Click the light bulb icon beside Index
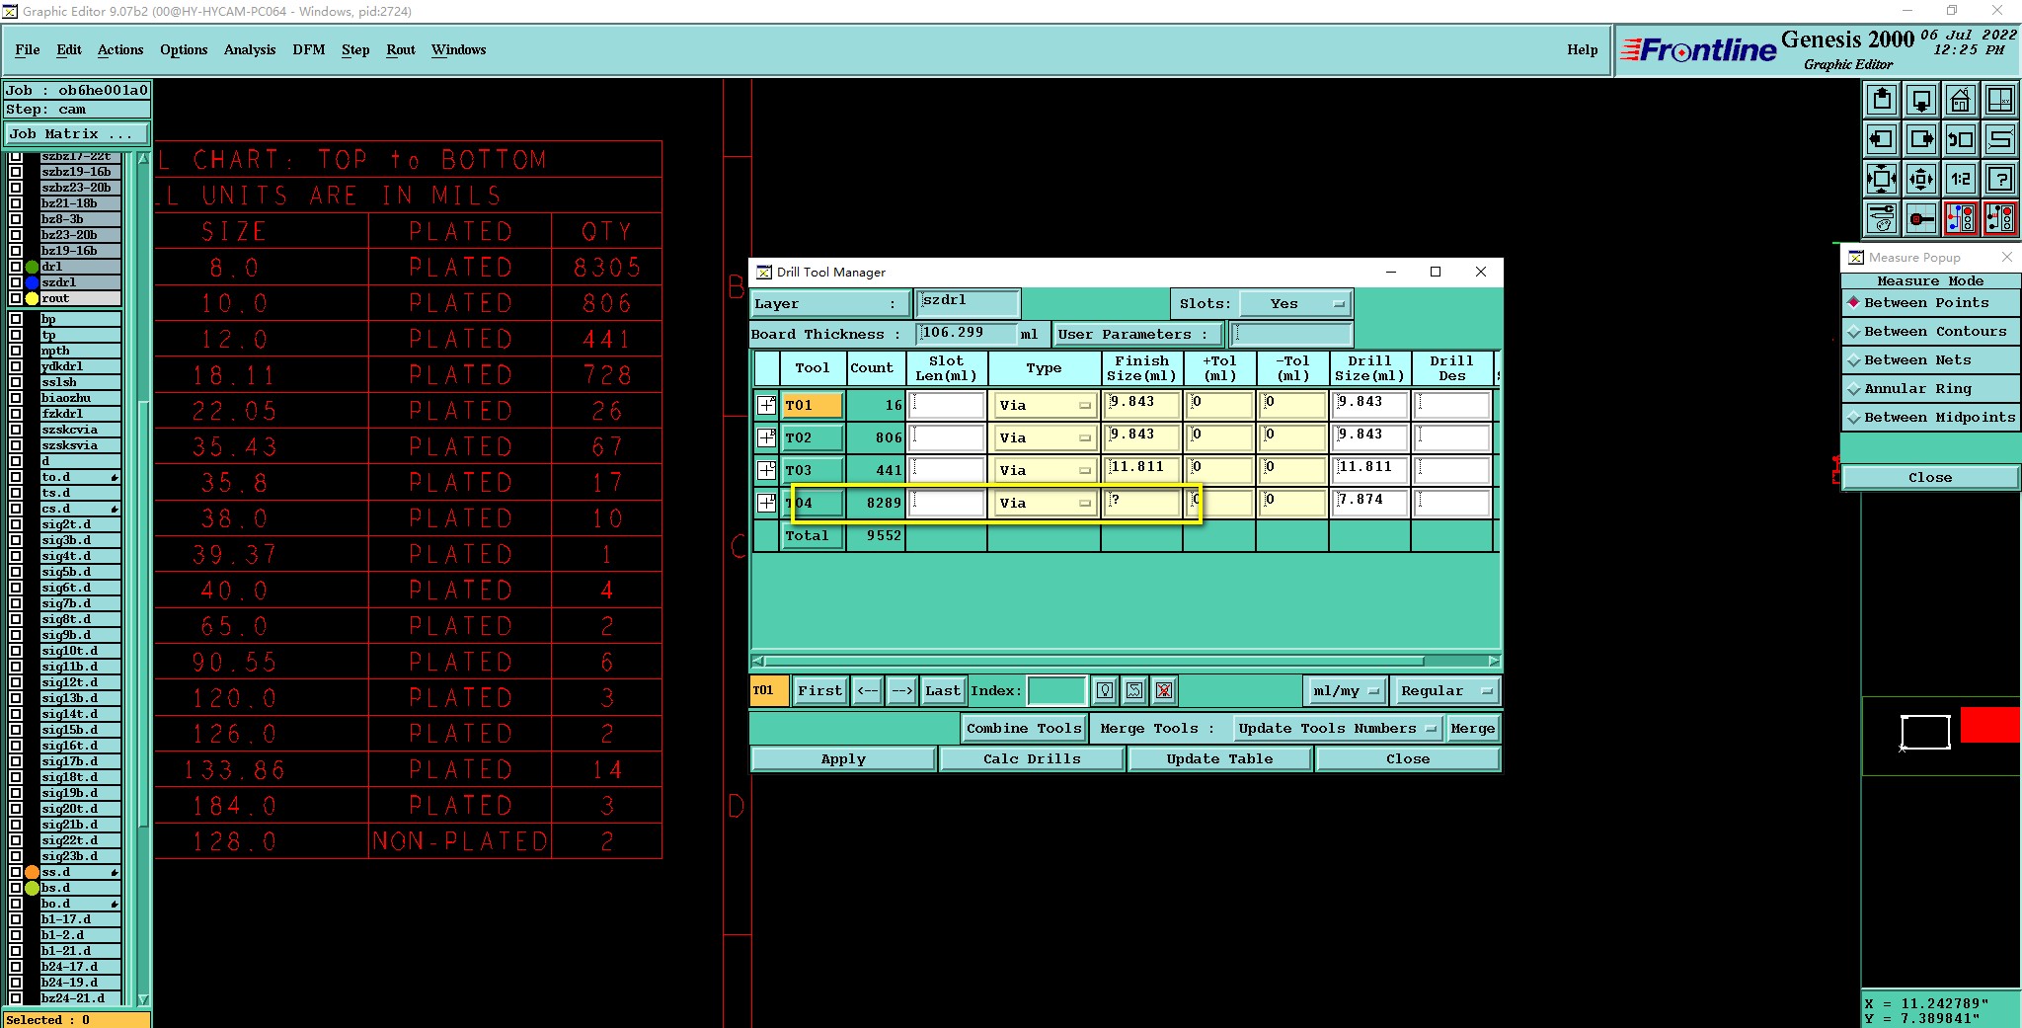The width and height of the screenshot is (2022, 1028). (x=1105, y=690)
